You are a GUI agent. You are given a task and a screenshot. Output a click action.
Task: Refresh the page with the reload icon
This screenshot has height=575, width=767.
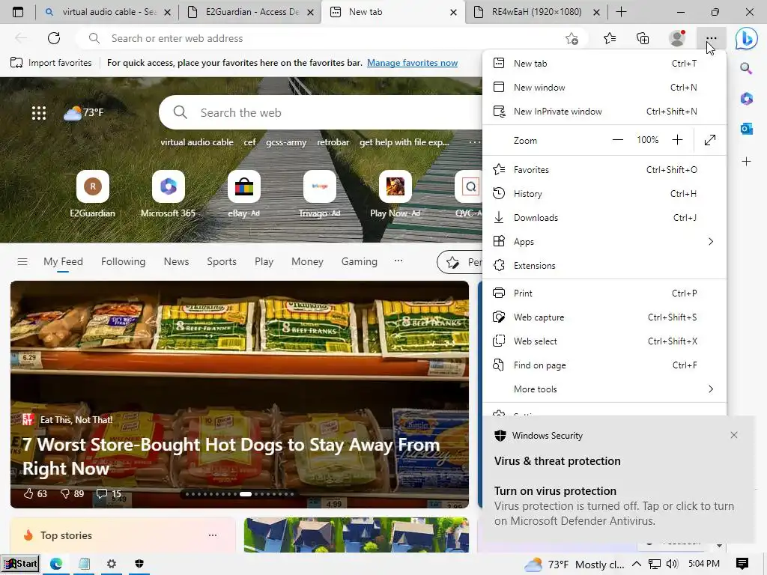coord(54,38)
